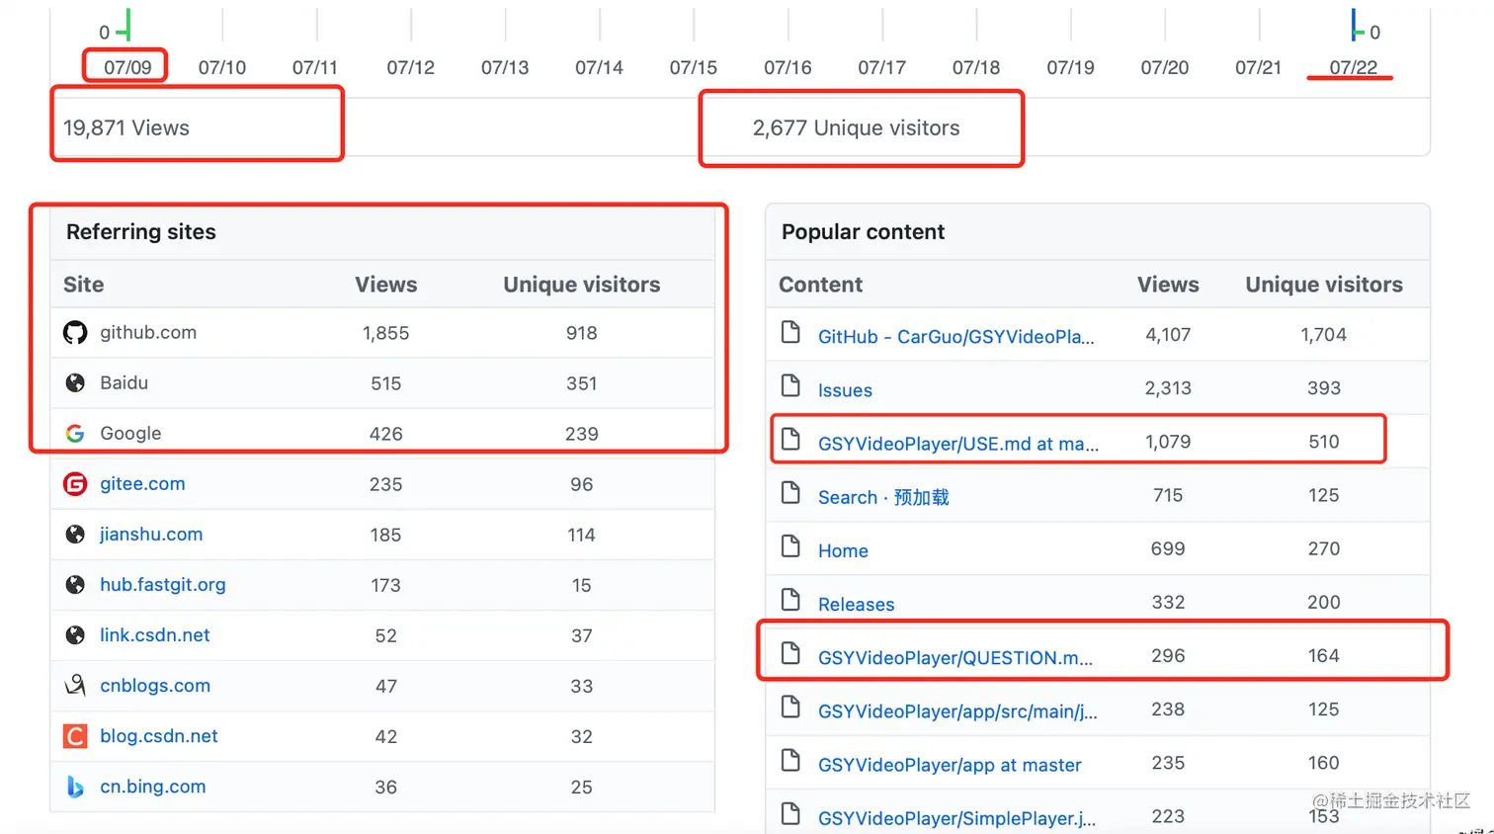Viewport: 1494px width, 834px height.
Task: Click the 715 views value for Search
Action: pos(1168,495)
